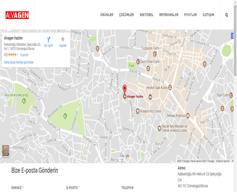Click the Tuzpazarı Cami mosque icon

(x=155, y=54)
